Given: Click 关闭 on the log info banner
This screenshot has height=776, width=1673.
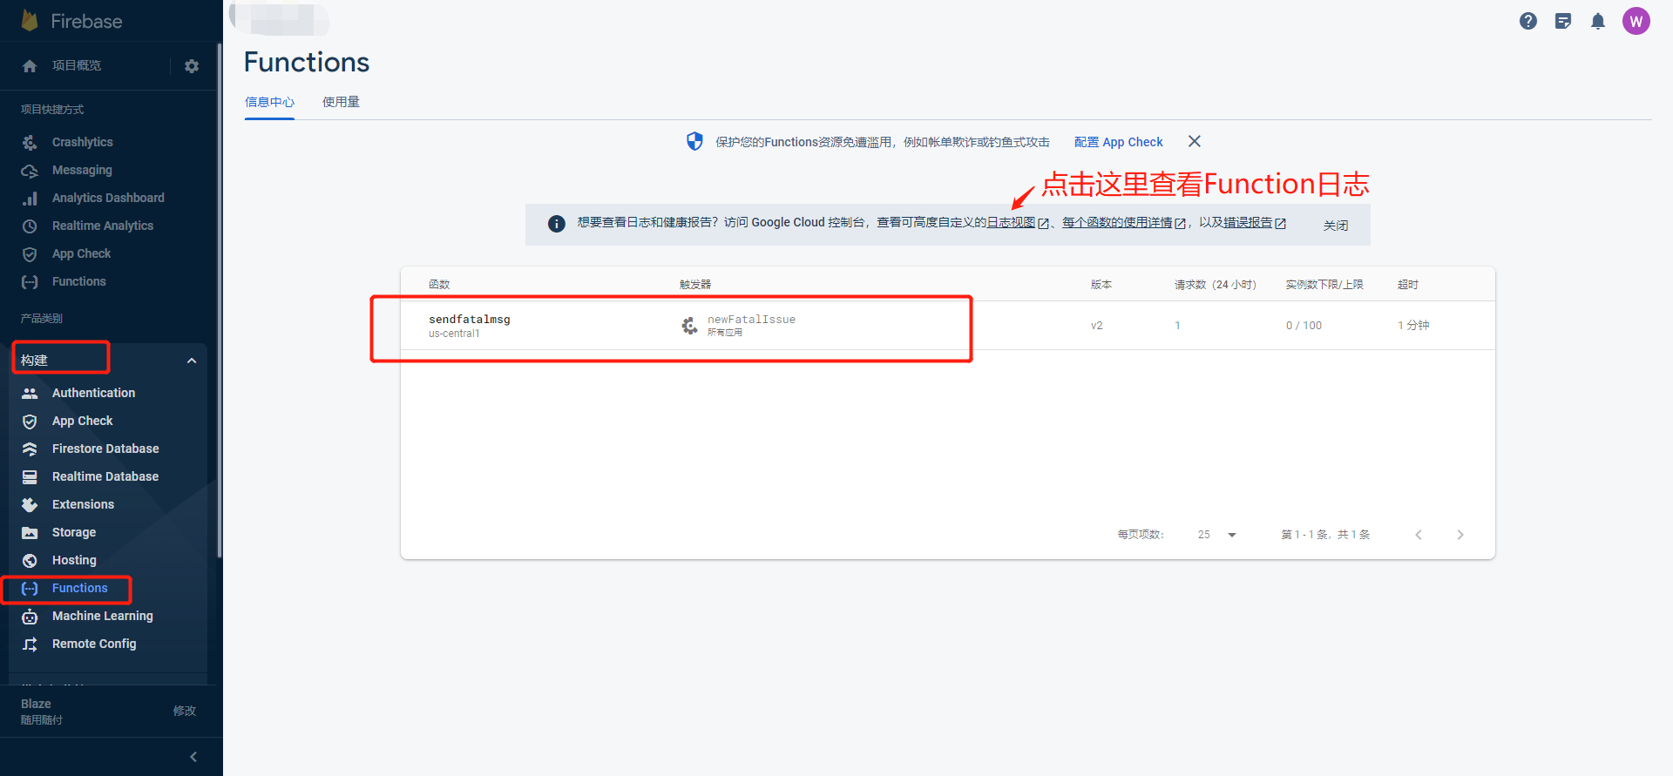Looking at the screenshot, I should click(x=1336, y=226).
